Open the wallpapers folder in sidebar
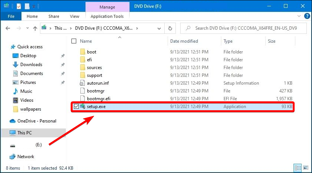The height and width of the screenshot is (173, 312). pos(31,109)
